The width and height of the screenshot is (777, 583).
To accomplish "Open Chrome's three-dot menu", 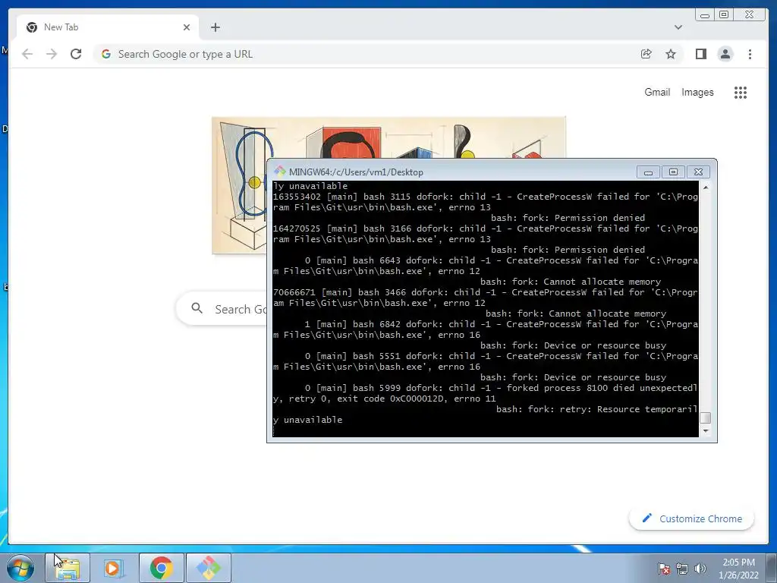I will click(750, 54).
